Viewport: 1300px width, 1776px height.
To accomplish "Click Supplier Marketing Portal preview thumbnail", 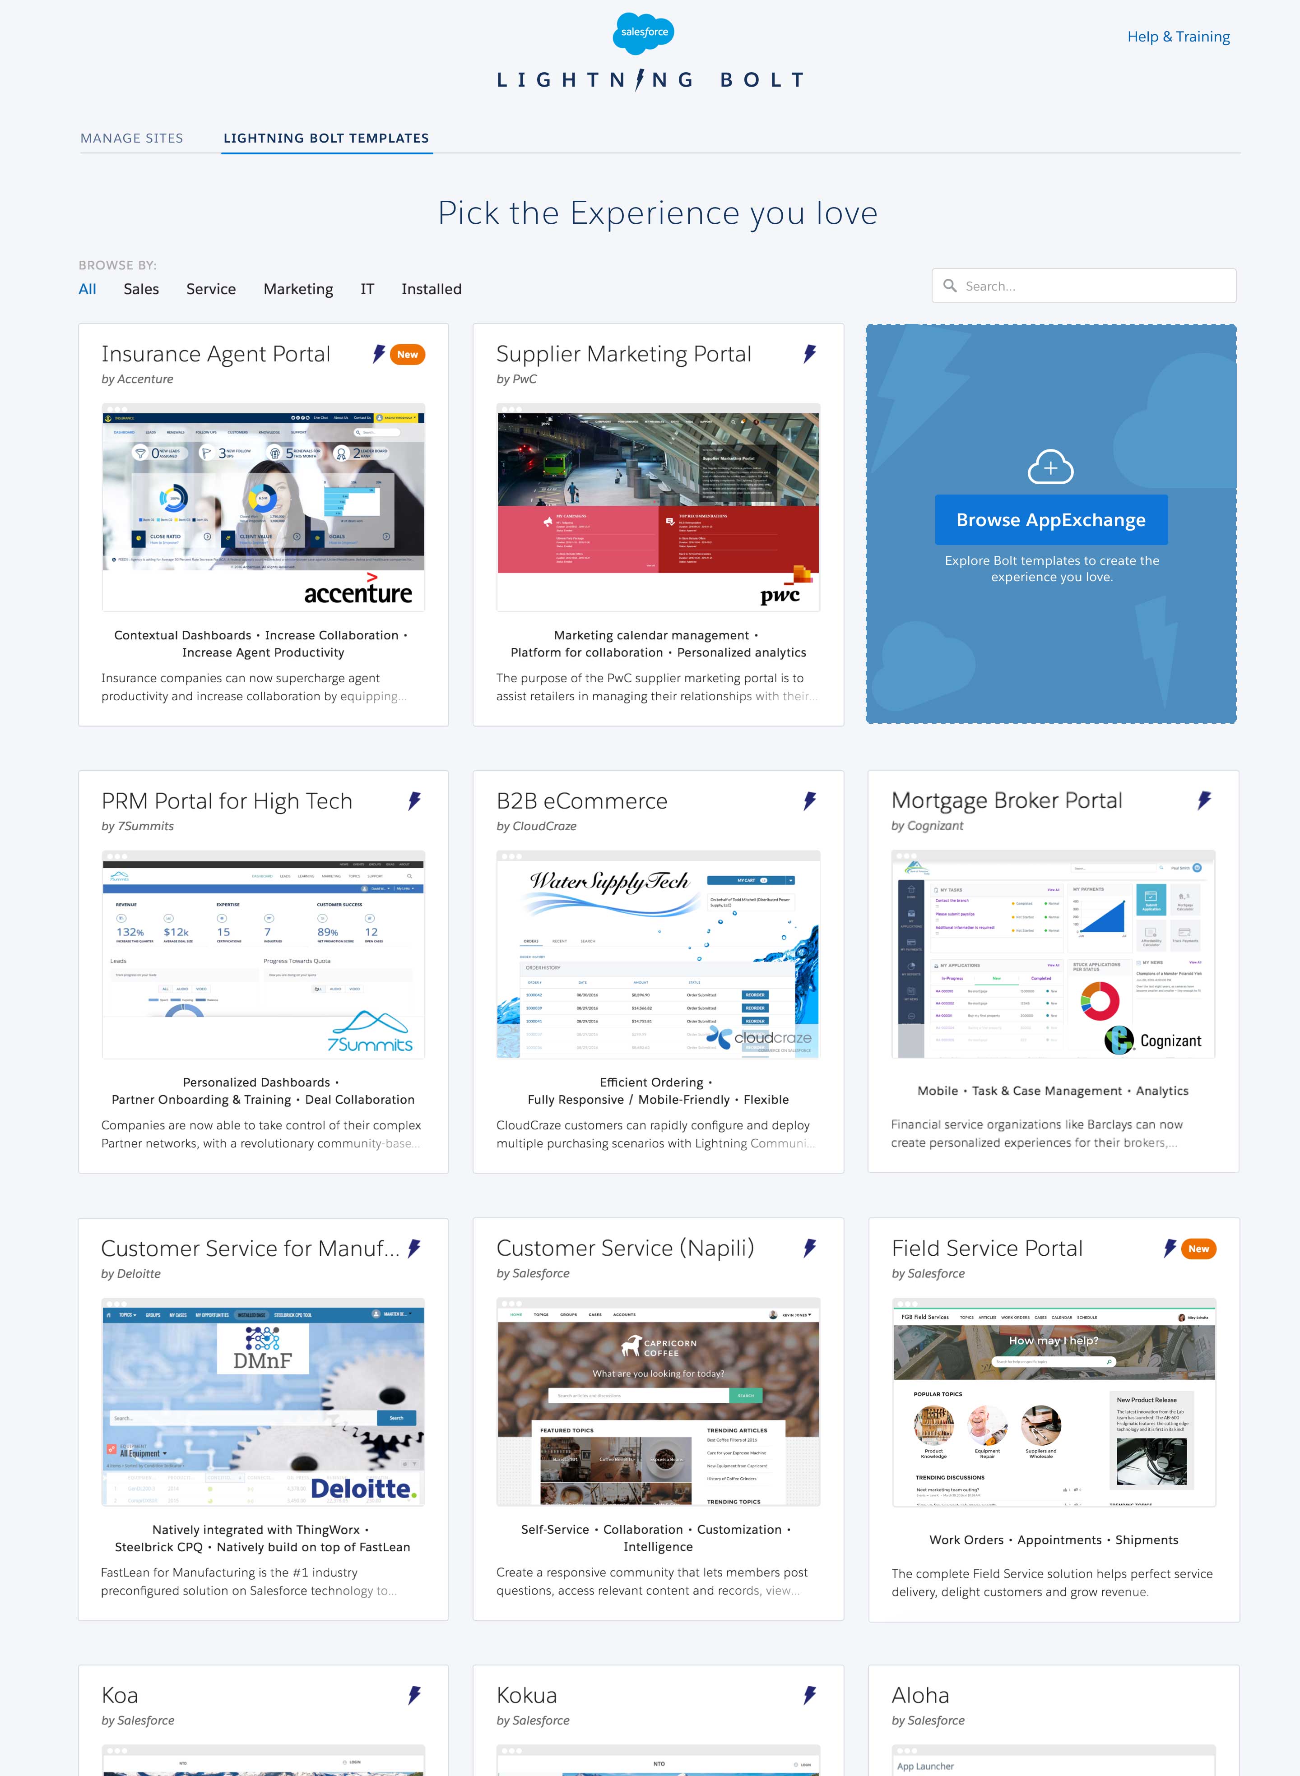I will [x=658, y=507].
